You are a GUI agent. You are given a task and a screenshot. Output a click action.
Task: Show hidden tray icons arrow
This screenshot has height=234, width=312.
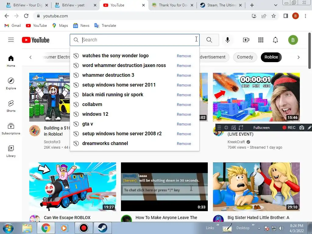[x=259, y=228]
